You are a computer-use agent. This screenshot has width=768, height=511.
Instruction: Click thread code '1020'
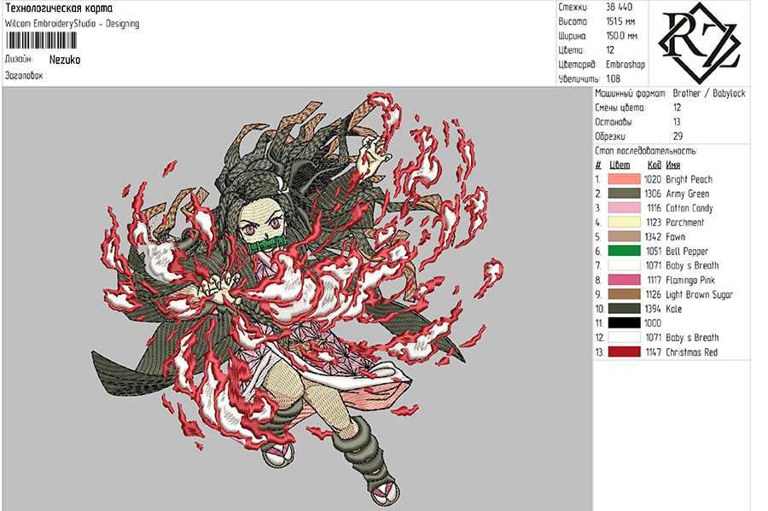tap(653, 179)
